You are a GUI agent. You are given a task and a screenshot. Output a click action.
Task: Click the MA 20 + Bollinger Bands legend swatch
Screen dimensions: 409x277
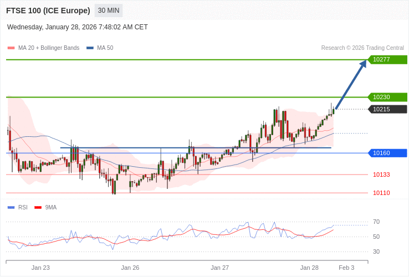pos(11,48)
